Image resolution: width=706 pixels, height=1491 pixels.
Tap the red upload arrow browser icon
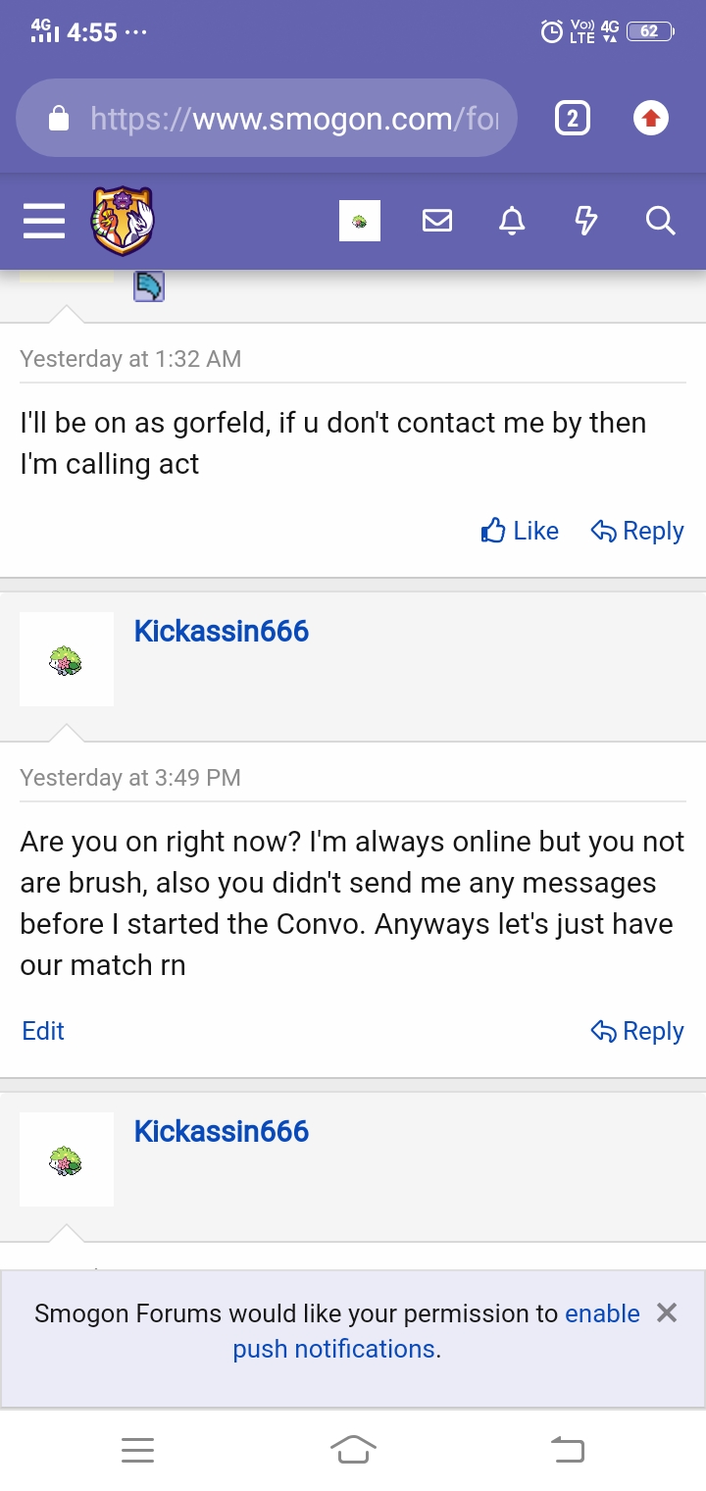[x=650, y=119]
